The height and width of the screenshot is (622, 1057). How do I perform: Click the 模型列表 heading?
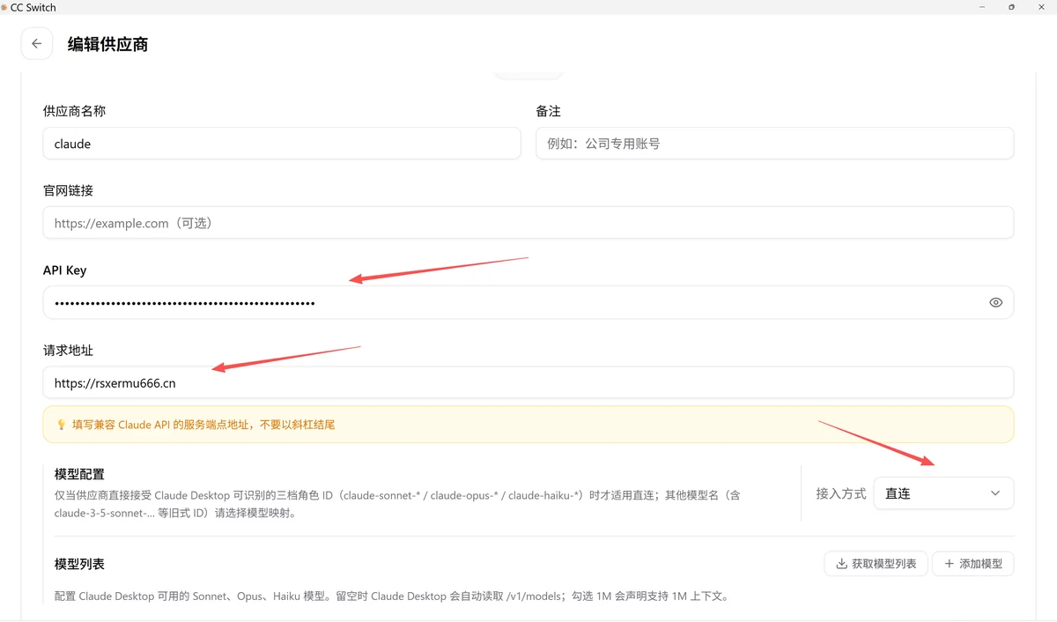[x=79, y=564]
